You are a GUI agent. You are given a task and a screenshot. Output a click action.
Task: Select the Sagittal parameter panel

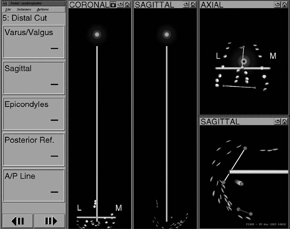(x=33, y=78)
